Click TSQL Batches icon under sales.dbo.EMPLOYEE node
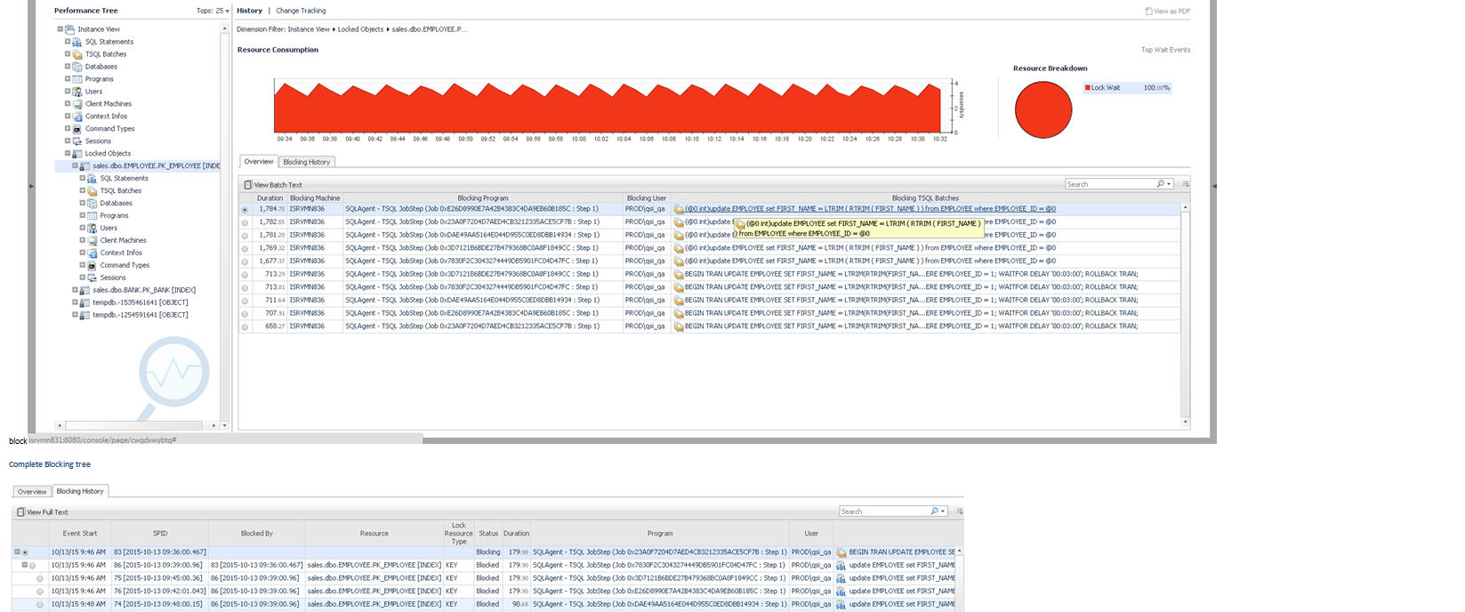 click(93, 191)
